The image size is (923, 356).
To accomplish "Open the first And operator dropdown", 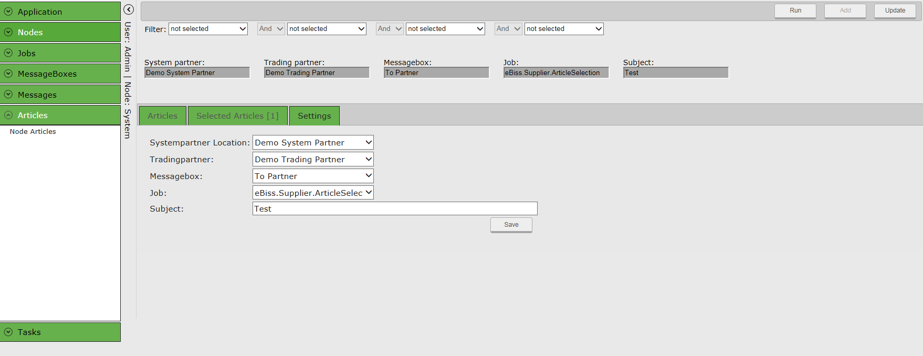I will tap(271, 29).
